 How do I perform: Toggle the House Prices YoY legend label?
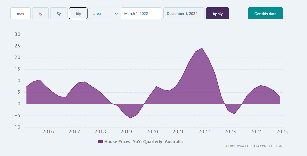[x=143, y=142]
